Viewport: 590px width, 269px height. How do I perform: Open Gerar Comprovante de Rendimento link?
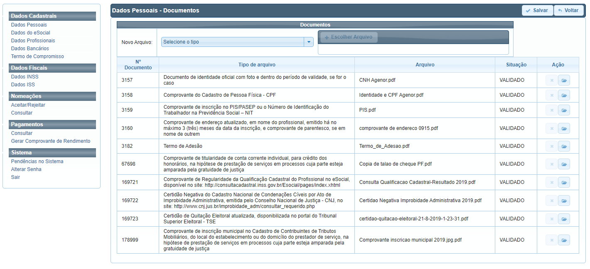[x=51, y=141]
